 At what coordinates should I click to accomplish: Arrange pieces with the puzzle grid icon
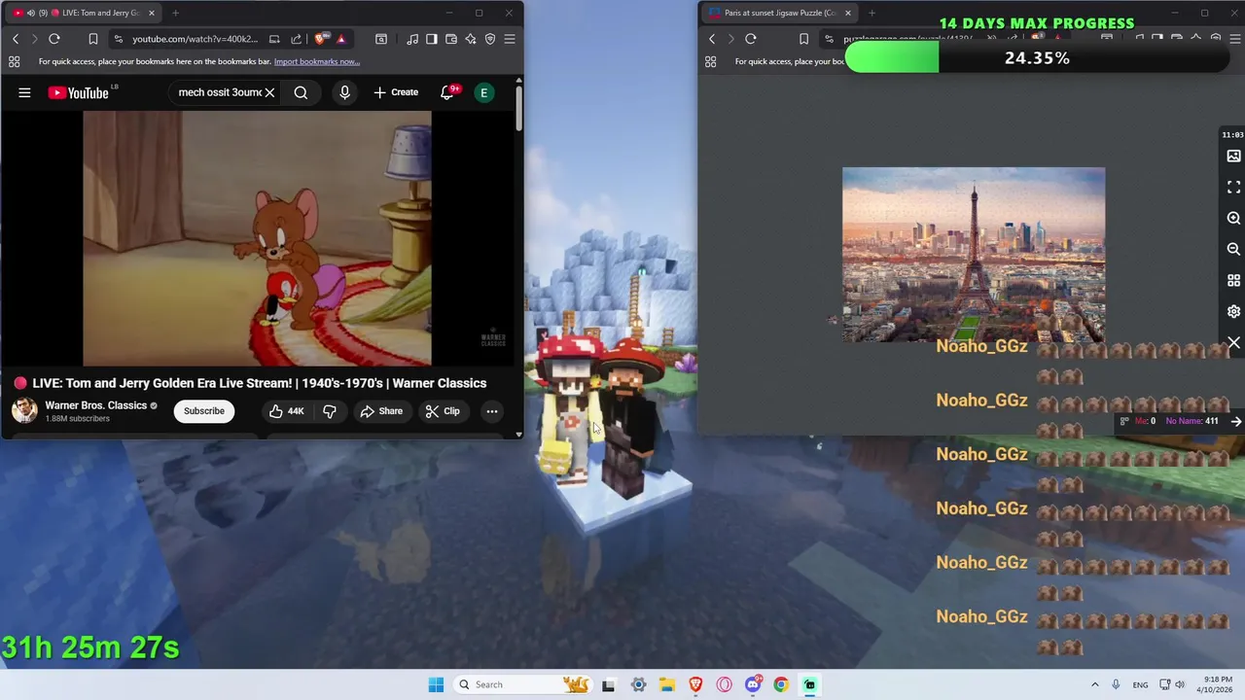point(1233,280)
